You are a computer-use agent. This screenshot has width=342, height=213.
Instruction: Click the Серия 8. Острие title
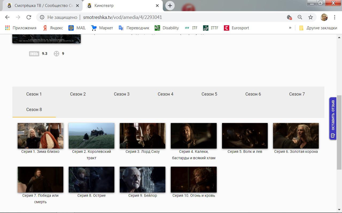[x=91, y=195]
